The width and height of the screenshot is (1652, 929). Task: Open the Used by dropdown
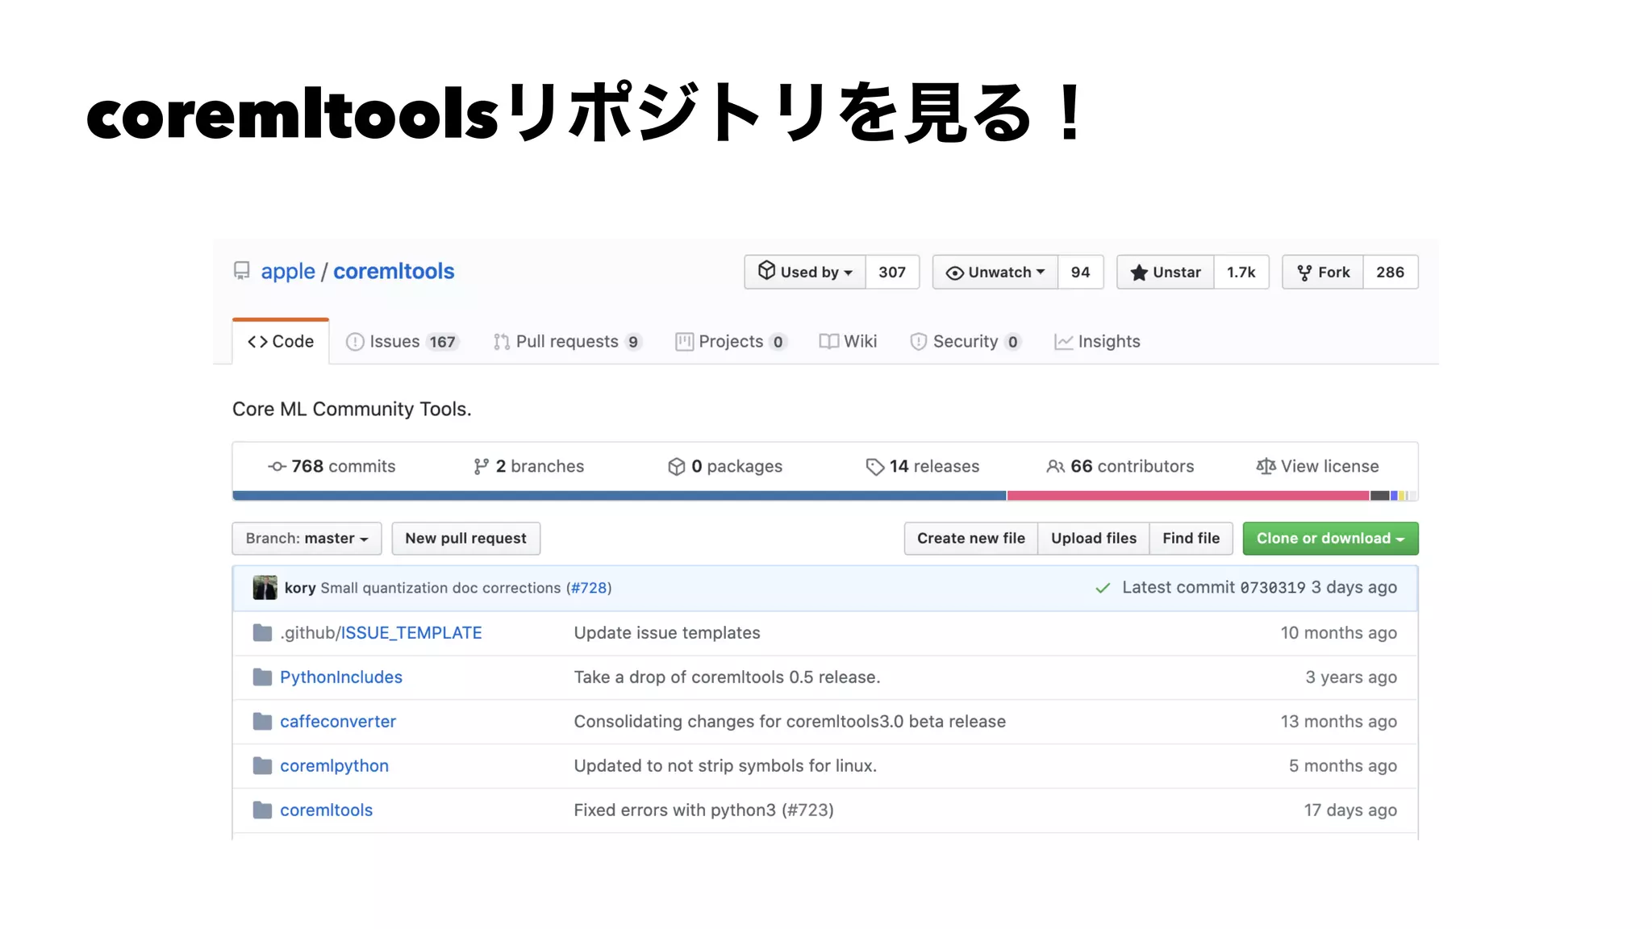(805, 273)
